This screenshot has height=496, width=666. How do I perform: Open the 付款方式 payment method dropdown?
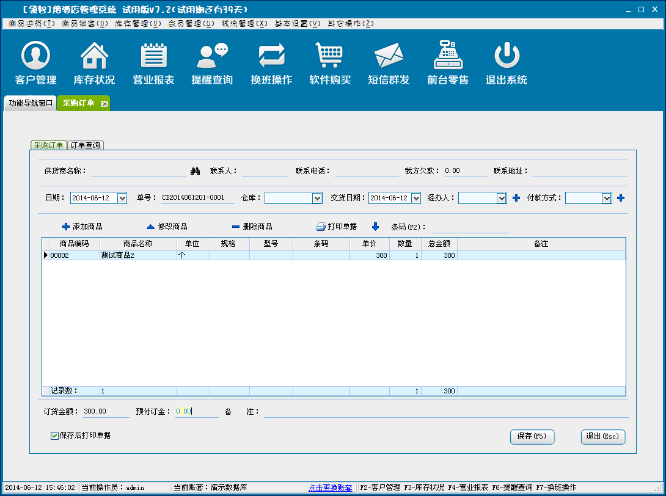pyautogui.click(x=607, y=198)
